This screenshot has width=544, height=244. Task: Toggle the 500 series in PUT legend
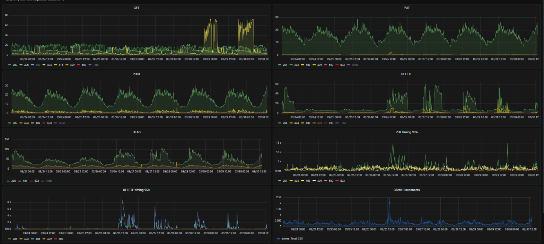331,65
